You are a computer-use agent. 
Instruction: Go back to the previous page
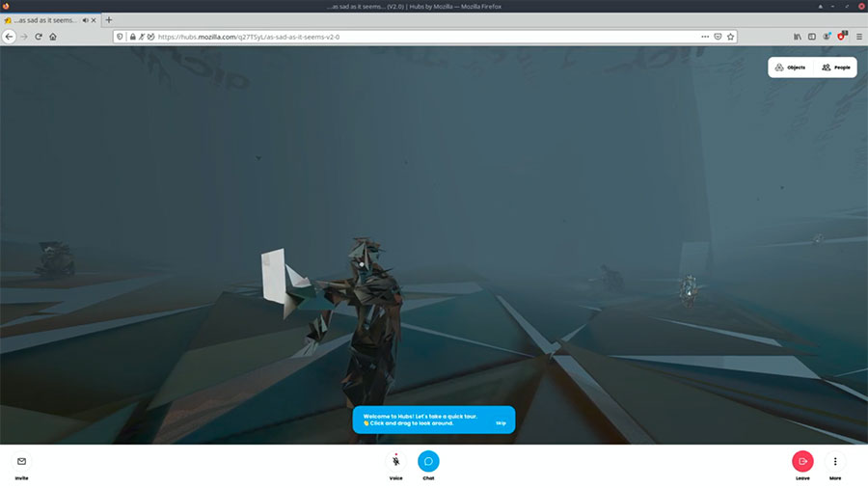pyautogui.click(x=10, y=37)
